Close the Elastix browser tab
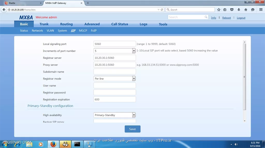 click(x=41, y=3)
